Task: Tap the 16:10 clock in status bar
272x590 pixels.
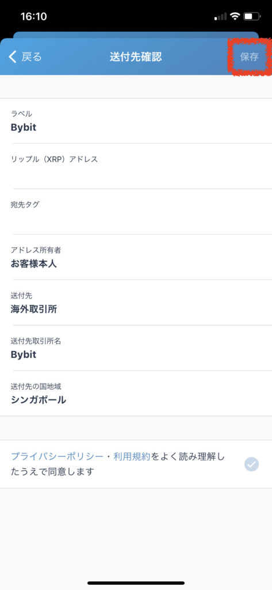Action: coord(33,17)
